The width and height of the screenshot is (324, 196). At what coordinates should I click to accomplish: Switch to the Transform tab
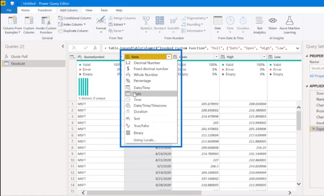click(x=45, y=10)
